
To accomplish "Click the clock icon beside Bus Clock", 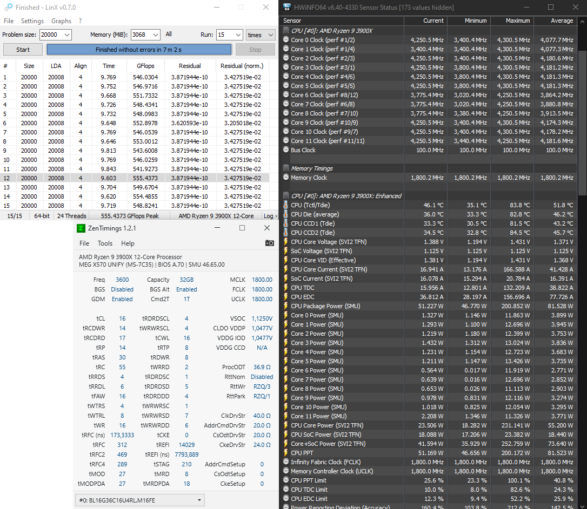I will (286, 150).
